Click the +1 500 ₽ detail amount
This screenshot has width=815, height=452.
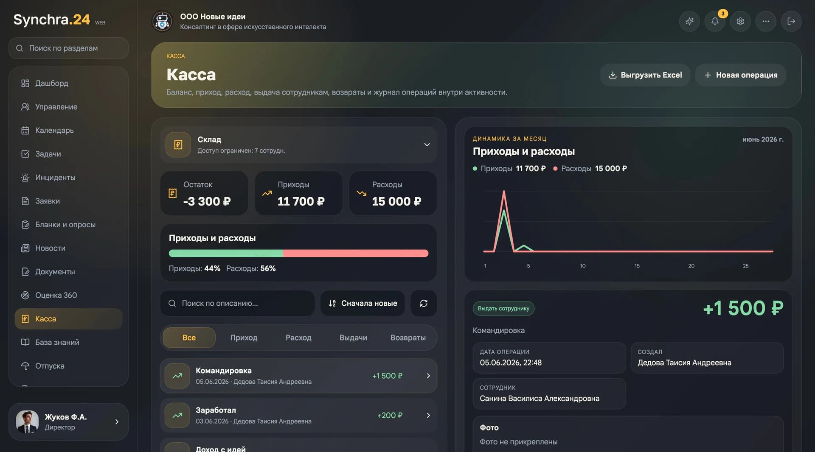tap(743, 308)
